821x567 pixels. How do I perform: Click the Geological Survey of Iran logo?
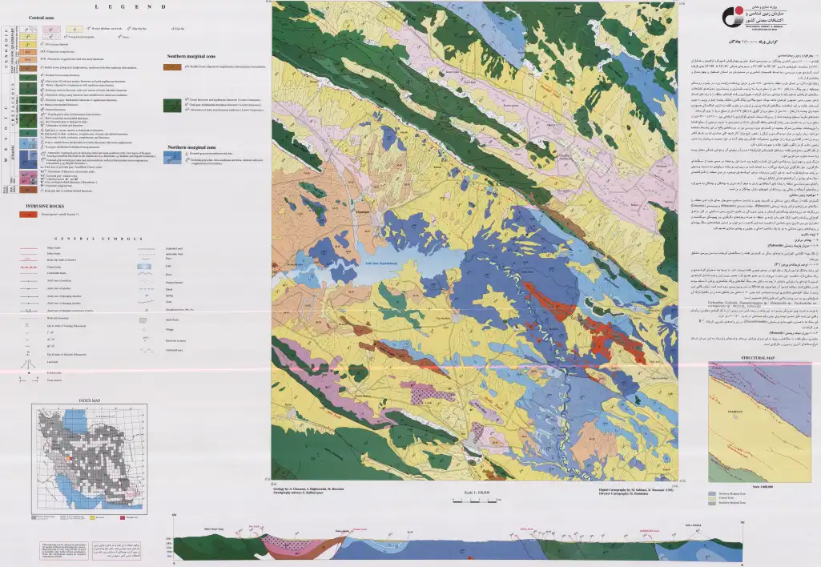[730, 18]
